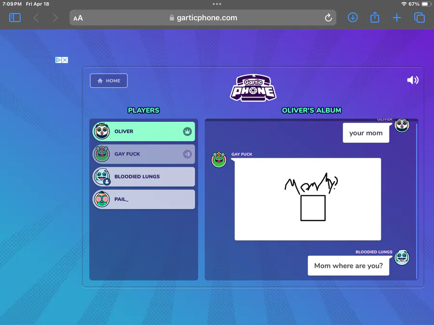Tap the Wi-Fi status icon

pyautogui.click(x=404, y=4)
